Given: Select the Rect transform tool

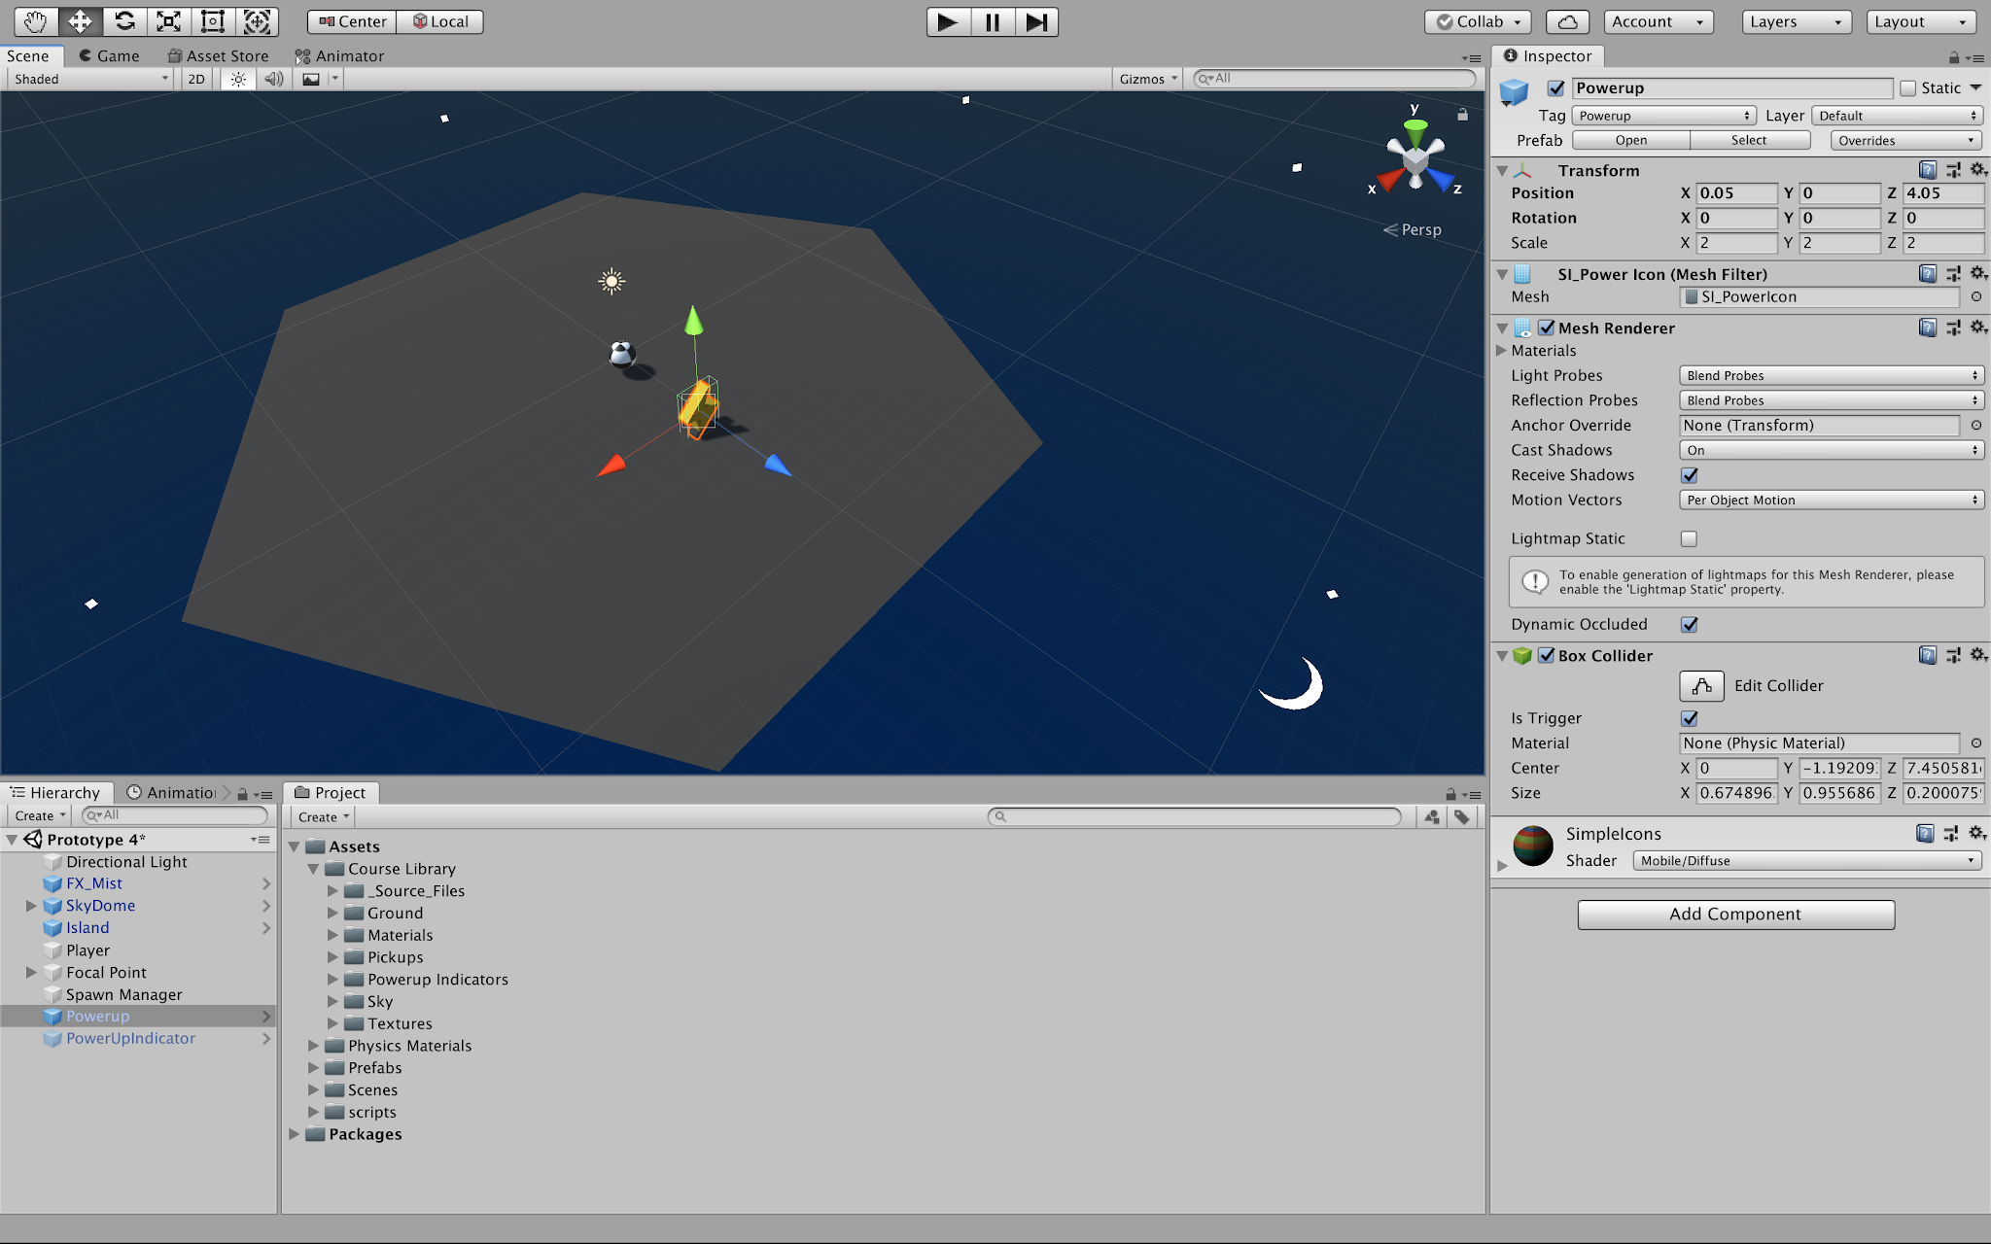Looking at the screenshot, I should point(212,20).
